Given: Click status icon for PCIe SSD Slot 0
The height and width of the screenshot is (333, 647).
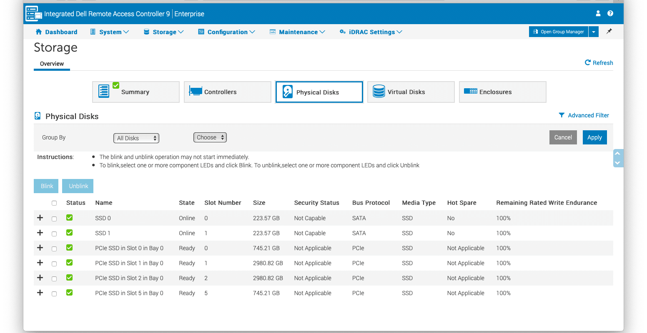Looking at the screenshot, I should click(70, 248).
